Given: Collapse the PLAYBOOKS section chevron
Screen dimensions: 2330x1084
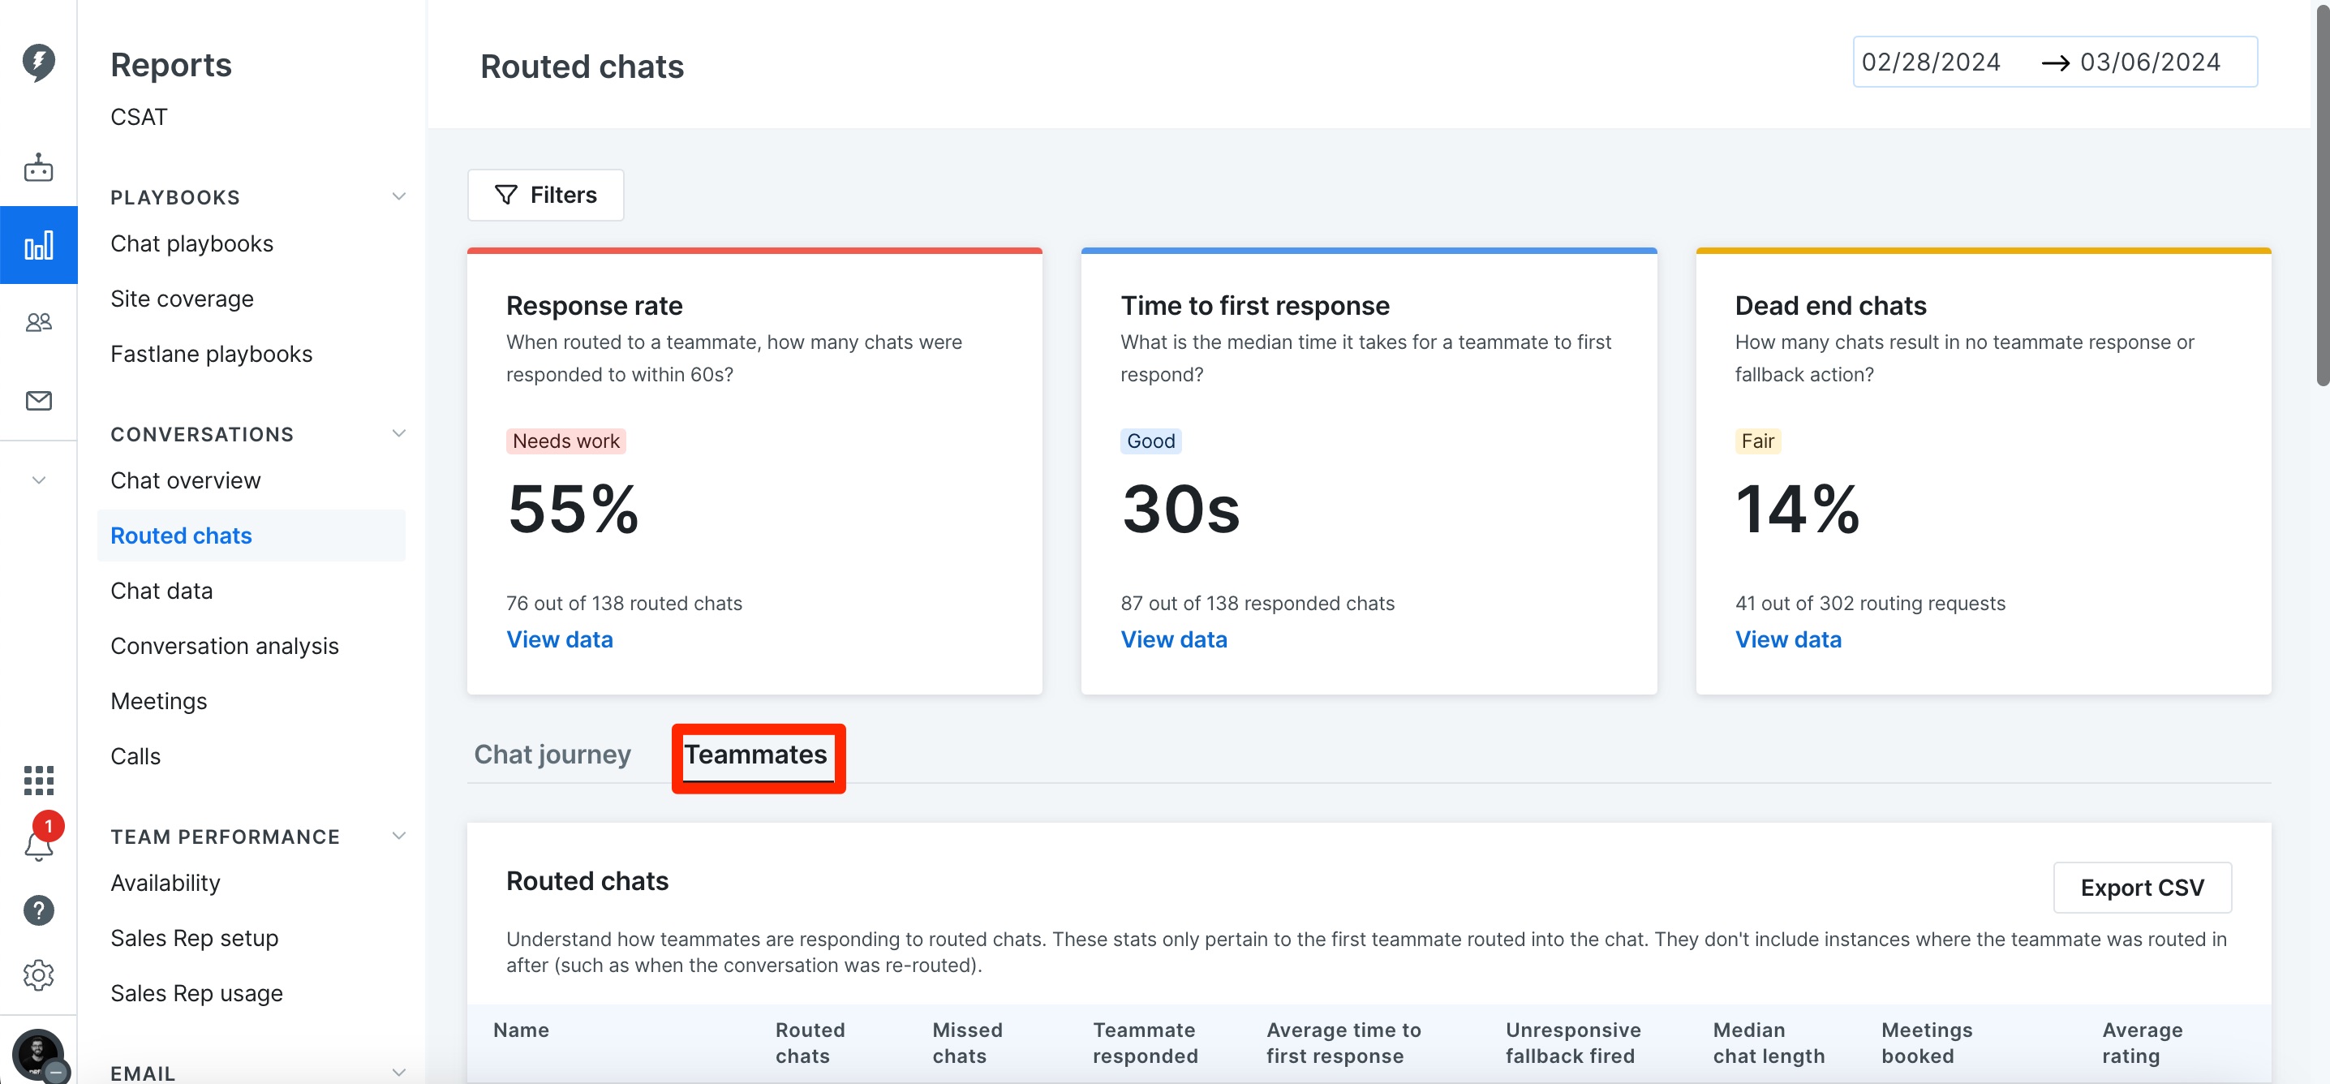Looking at the screenshot, I should click(x=399, y=196).
